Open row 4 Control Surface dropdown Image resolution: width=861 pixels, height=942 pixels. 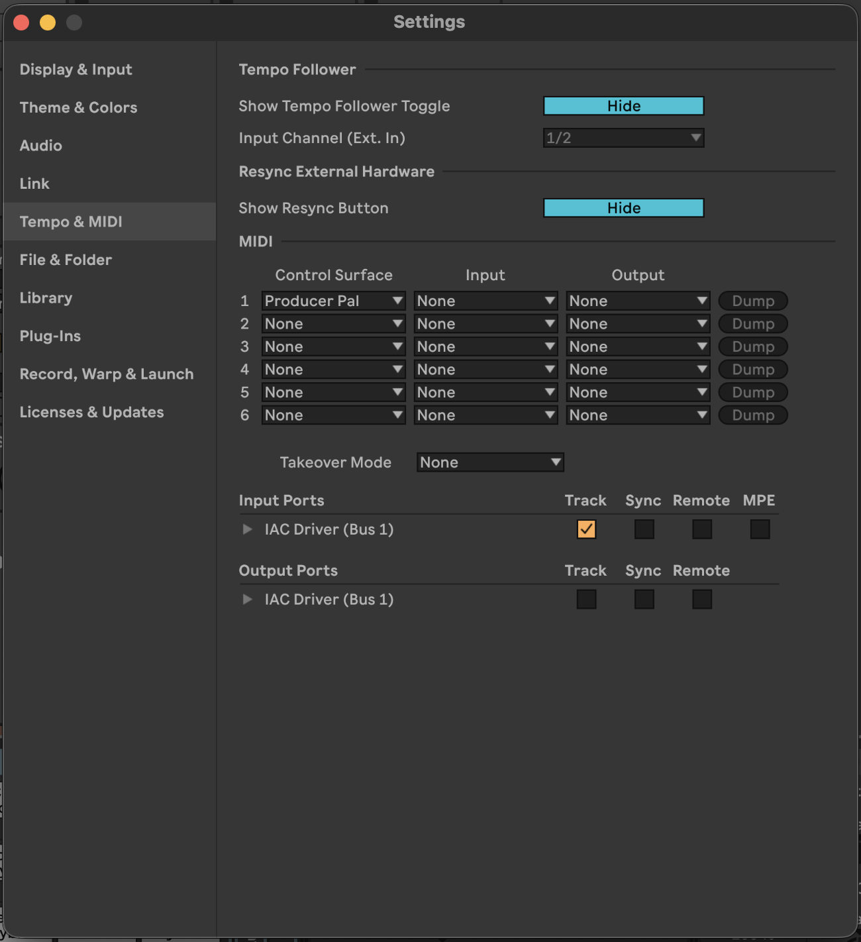pyautogui.click(x=333, y=370)
